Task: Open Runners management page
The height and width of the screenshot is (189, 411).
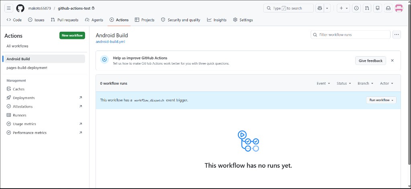Action: click(45, 115)
